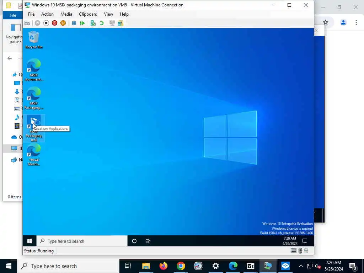The image size is (364, 273).
Task: Click the orange Save VM state icon
Action: click(63, 23)
